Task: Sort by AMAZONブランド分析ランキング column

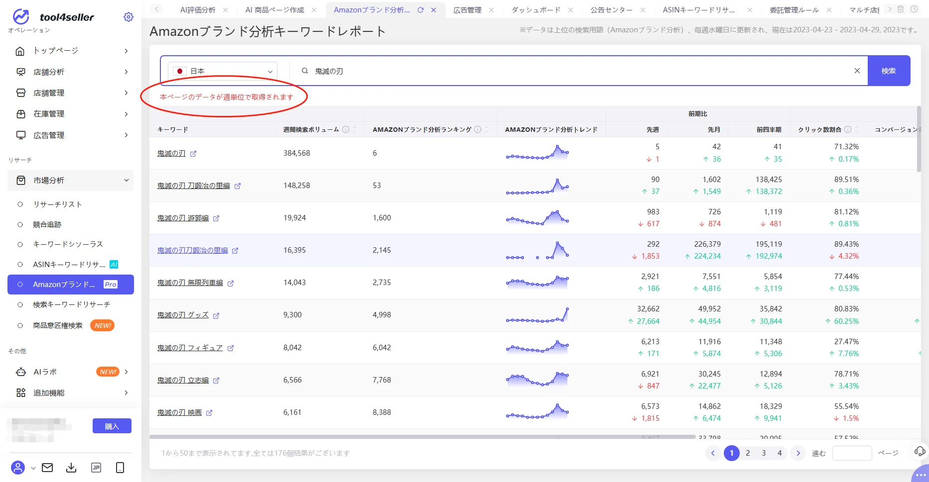Action: [x=487, y=129]
